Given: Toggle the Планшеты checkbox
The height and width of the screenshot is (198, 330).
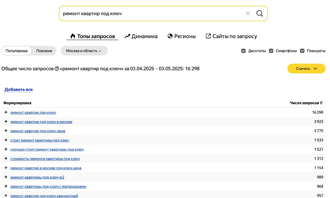Looking at the screenshot, I should 302,51.
